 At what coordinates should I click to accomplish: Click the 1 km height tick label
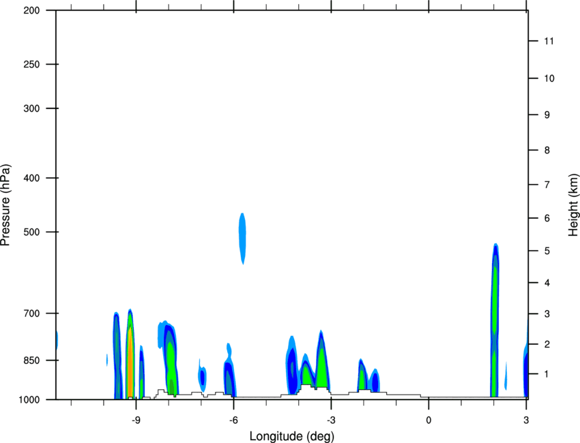[x=547, y=374]
